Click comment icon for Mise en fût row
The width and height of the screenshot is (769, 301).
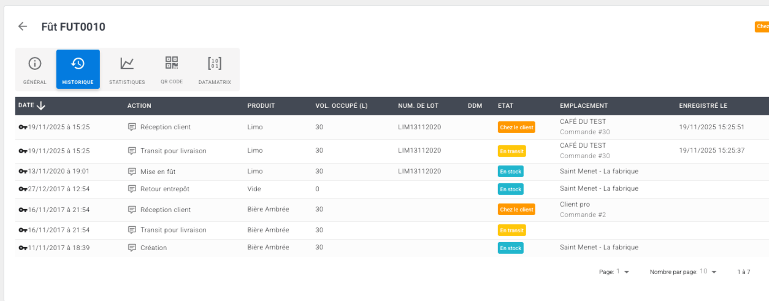pyautogui.click(x=132, y=172)
